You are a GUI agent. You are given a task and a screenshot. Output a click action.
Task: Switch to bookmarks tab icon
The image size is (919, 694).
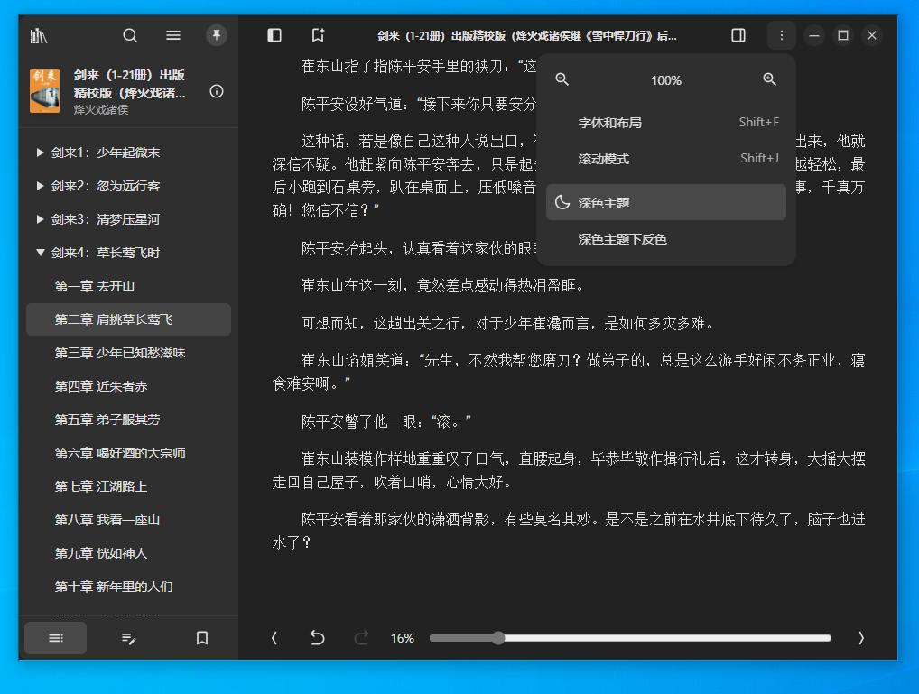click(202, 638)
